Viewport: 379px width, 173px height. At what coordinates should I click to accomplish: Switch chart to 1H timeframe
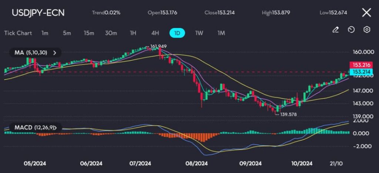133,33
